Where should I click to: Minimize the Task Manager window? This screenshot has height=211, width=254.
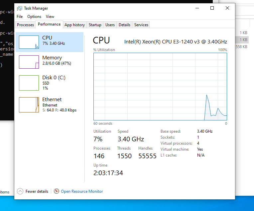(197, 8)
